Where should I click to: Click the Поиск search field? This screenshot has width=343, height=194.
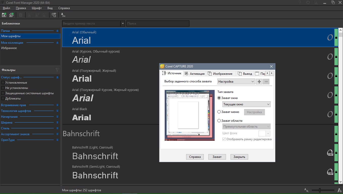158,23
